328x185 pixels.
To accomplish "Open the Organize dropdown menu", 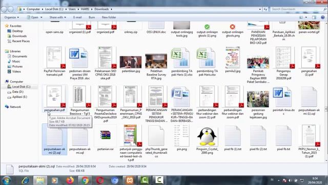I will 11,17.
